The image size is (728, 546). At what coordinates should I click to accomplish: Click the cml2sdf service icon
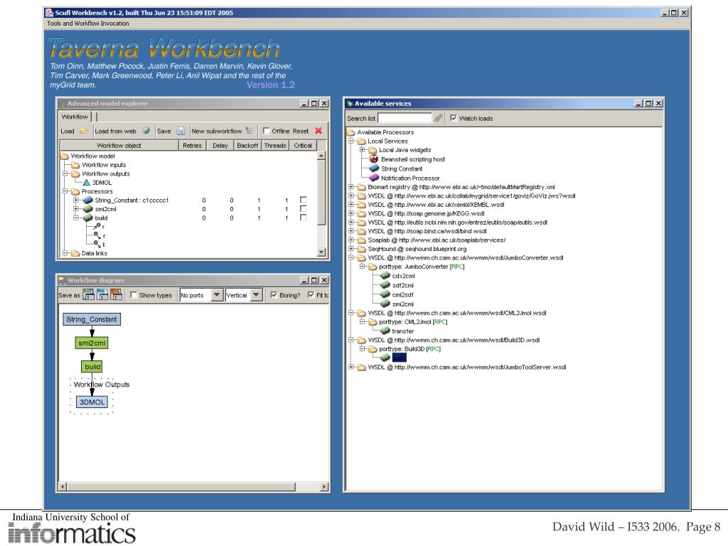pos(385,294)
